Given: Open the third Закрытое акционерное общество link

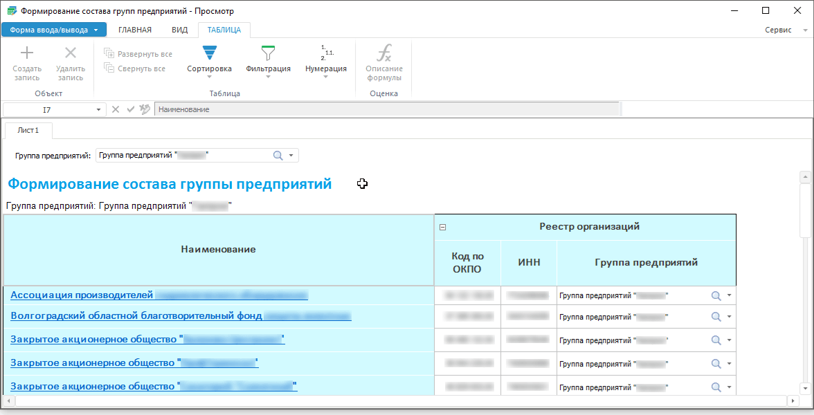Looking at the screenshot, I should pyautogui.click(x=154, y=386).
